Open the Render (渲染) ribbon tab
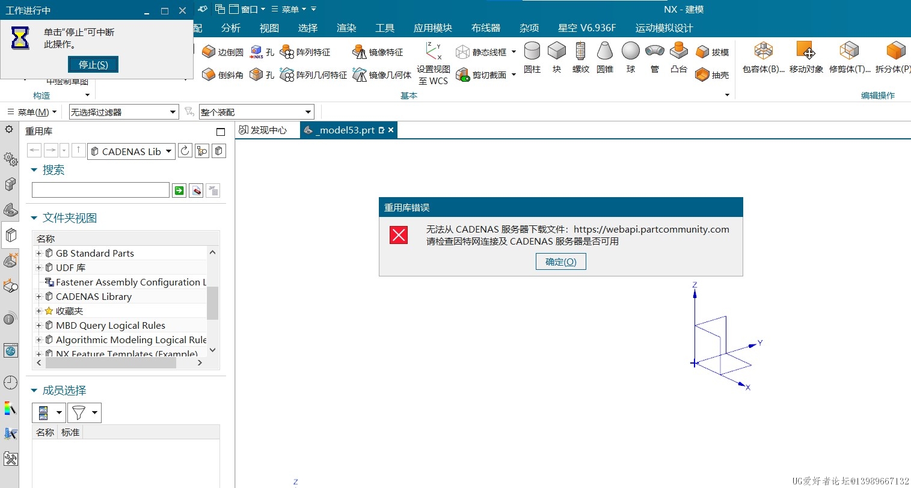Image resolution: width=911 pixels, height=488 pixels. [x=346, y=28]
